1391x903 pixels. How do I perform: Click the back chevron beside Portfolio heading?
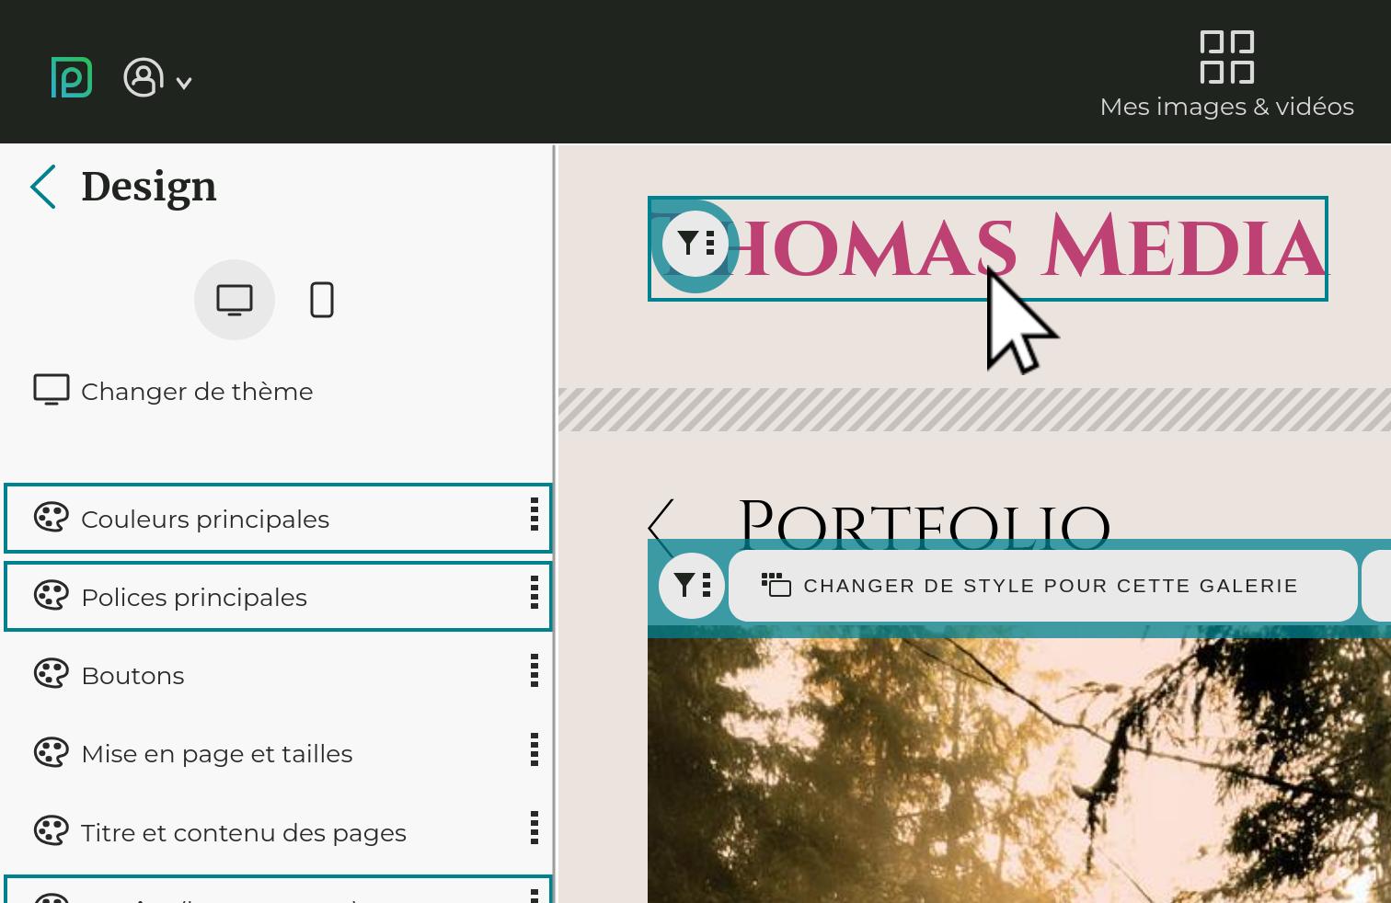point(661,527)
